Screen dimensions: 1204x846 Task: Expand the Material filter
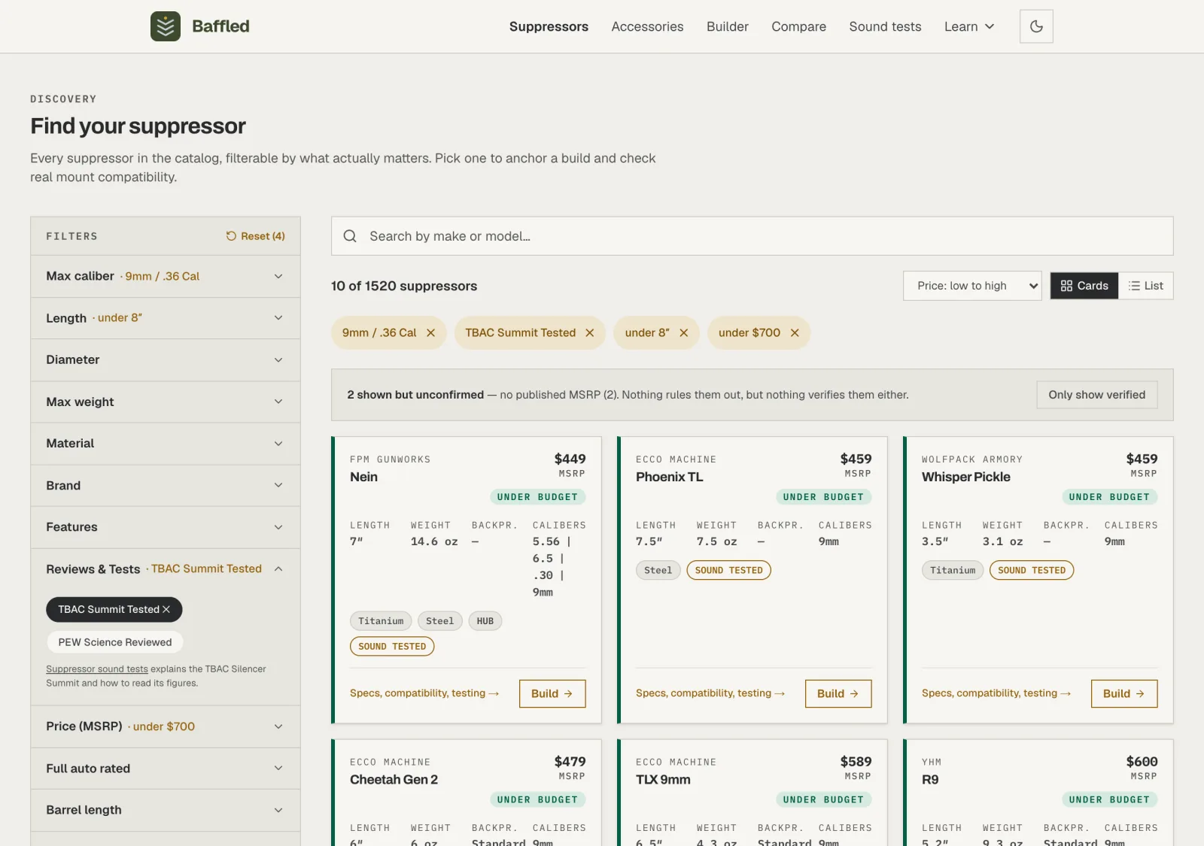[x=166, y=444]
